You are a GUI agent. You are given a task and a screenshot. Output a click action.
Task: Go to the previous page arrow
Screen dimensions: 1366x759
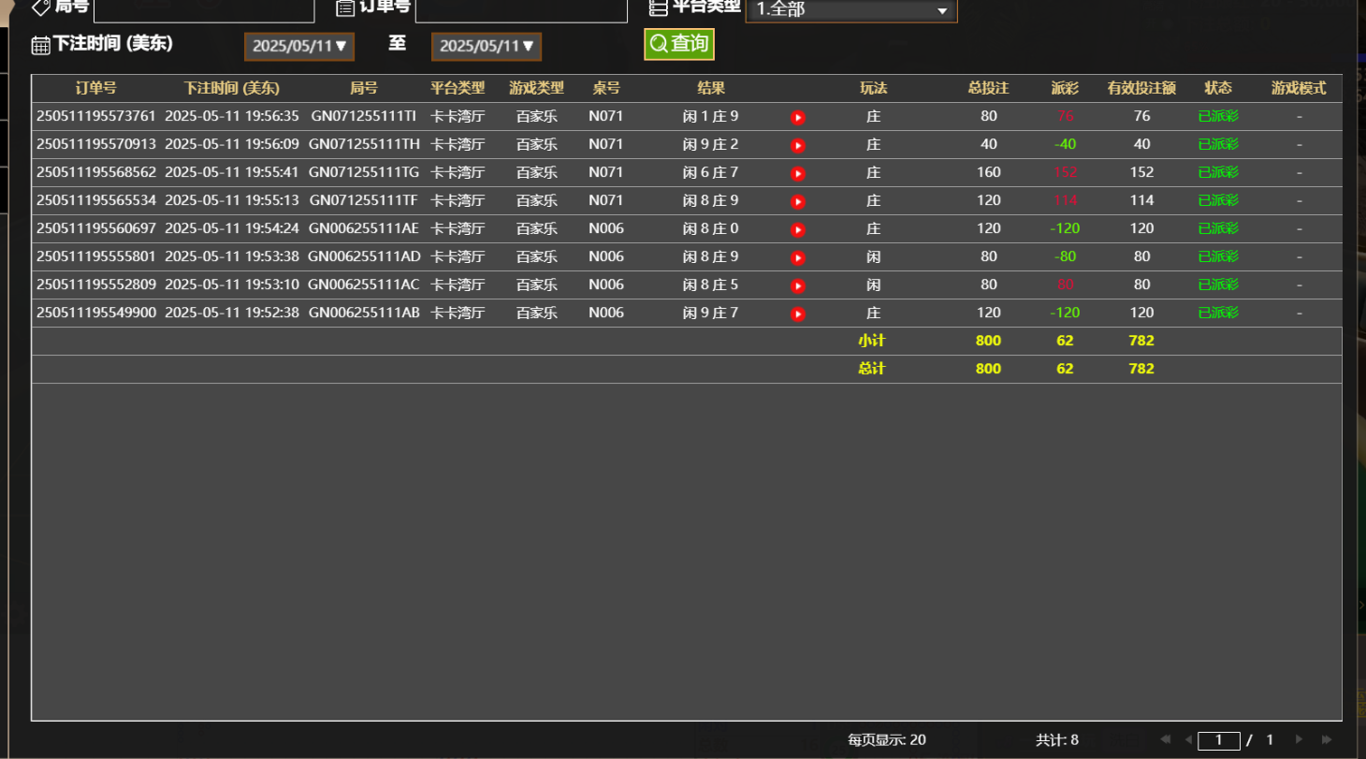point(1188,739)
